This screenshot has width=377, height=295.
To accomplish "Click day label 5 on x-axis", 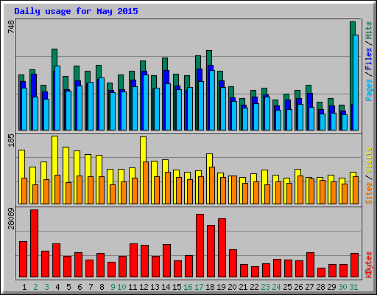I will click(68, 287).
